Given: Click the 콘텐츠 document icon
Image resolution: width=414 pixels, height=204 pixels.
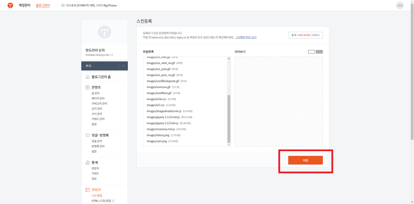Looking at the screenshot, I should tap(87, 87).
